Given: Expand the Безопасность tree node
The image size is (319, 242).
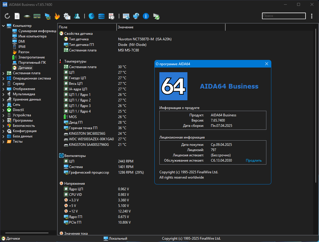Looking at the screenshot, I should click(x=4, y=126).
